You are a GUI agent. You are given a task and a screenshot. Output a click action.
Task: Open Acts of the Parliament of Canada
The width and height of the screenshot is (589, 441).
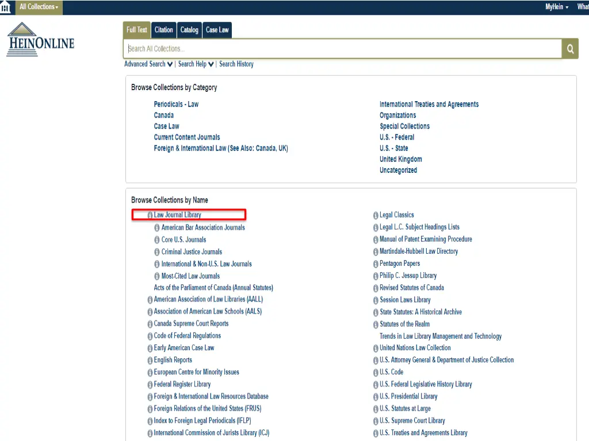[213, 288]
